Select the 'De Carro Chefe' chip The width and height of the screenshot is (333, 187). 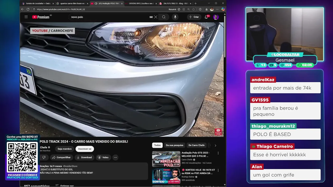coord(196,145)
